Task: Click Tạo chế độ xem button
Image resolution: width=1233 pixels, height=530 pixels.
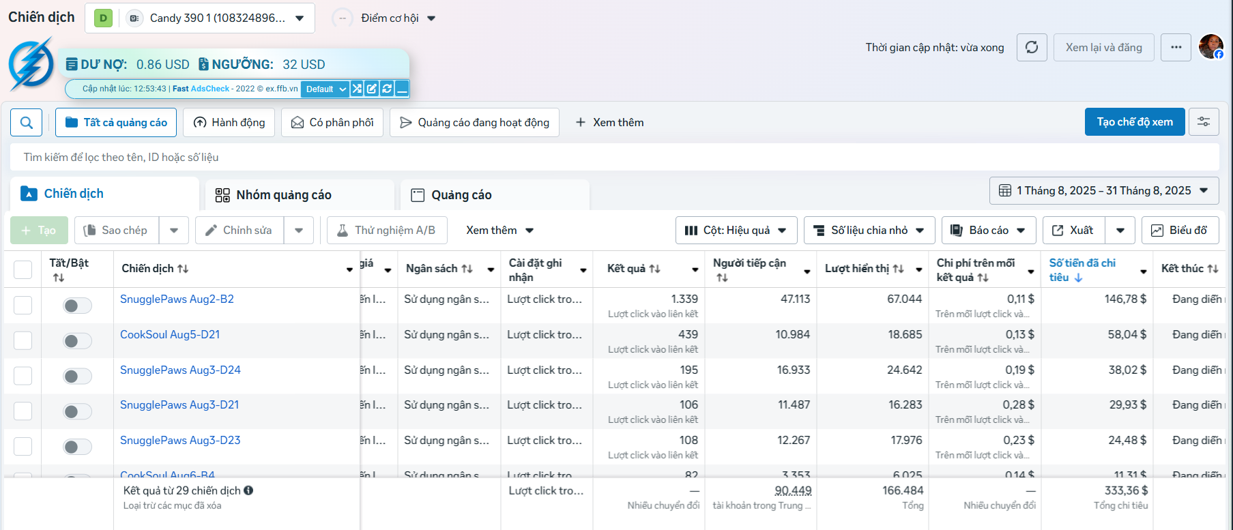Action: [x=1135, y=122]
